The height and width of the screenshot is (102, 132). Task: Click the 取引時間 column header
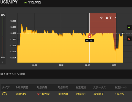[63, 87]
